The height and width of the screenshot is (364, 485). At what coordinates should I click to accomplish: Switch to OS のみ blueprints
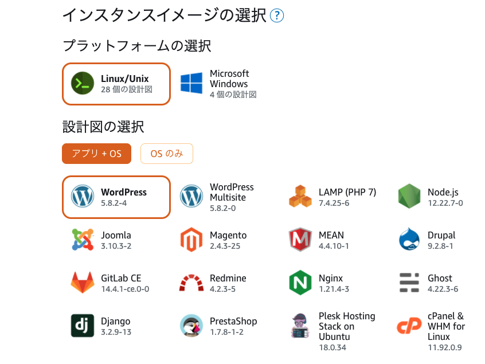coord(167,154)
